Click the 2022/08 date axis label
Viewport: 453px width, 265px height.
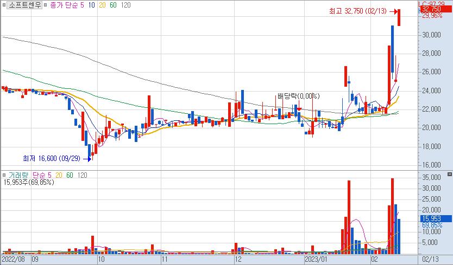point(13,258)
